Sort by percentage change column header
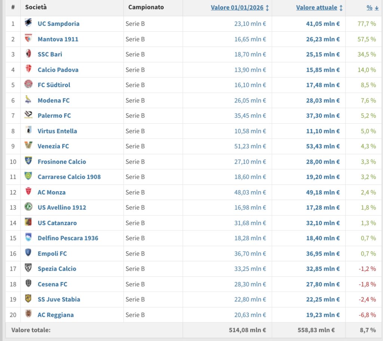This screenshot has height=341, width=383. [370, 7]
